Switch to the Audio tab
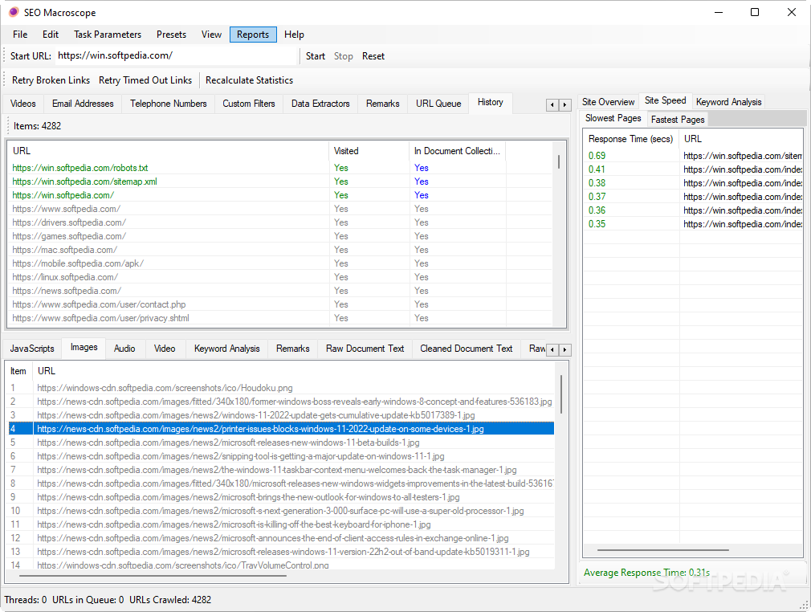Screen dimensions: 811x612 tap(124, 349)
